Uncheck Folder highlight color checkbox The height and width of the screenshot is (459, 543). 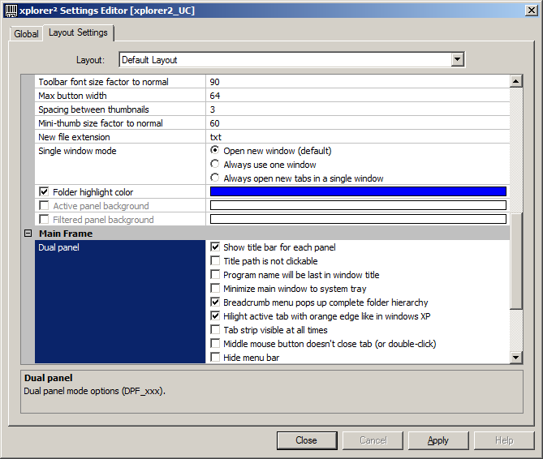(44, 191)
